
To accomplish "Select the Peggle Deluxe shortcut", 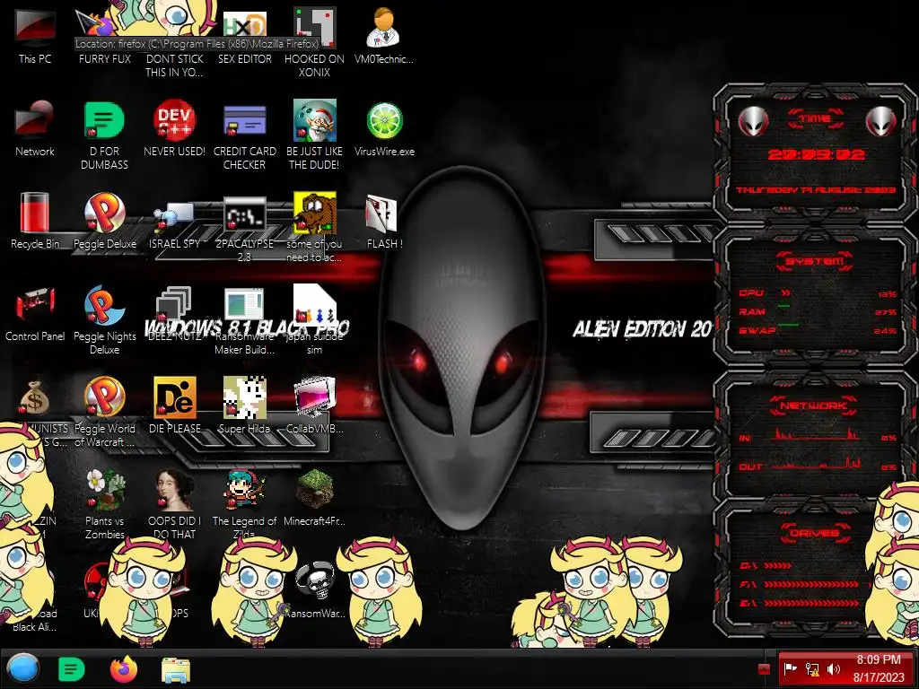I will 104,222.
